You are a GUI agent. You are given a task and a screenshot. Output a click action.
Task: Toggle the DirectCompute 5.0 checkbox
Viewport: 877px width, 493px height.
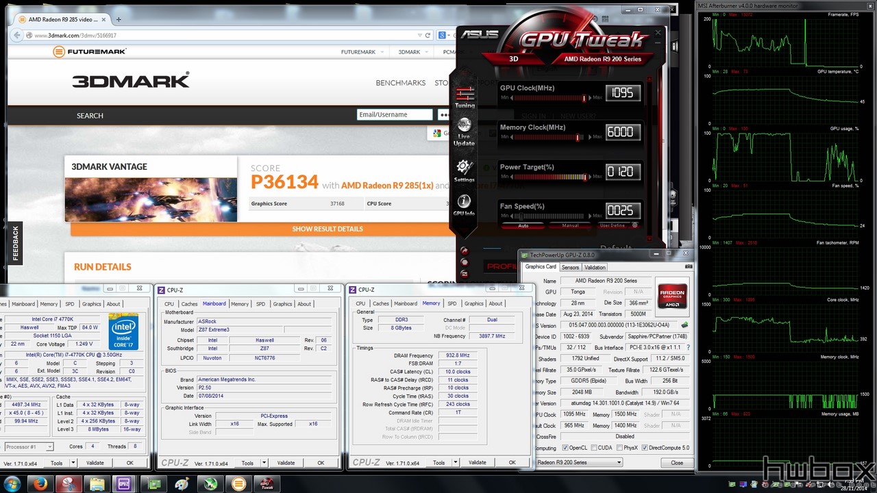pos(644,448)
